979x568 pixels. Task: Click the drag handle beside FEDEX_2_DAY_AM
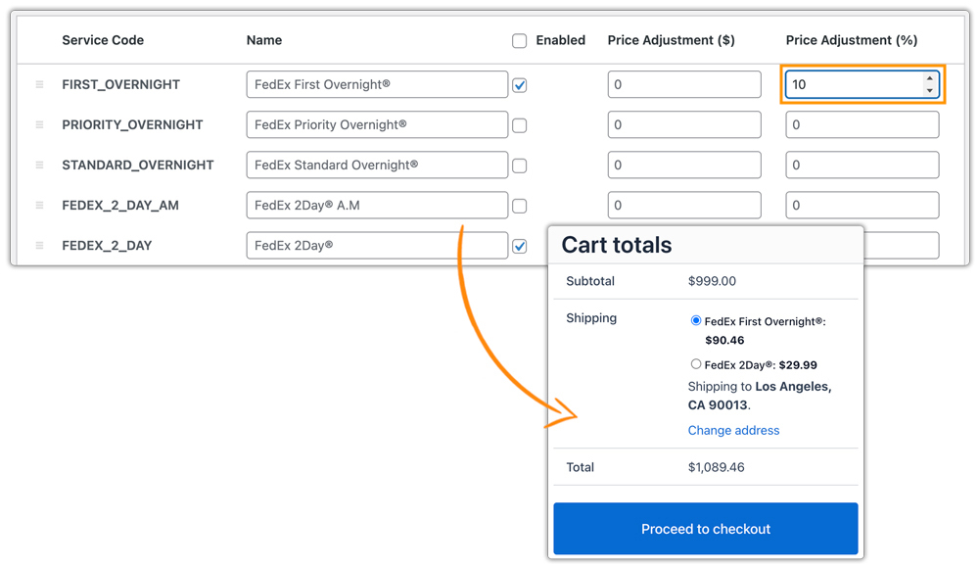[x=38, y=205]
